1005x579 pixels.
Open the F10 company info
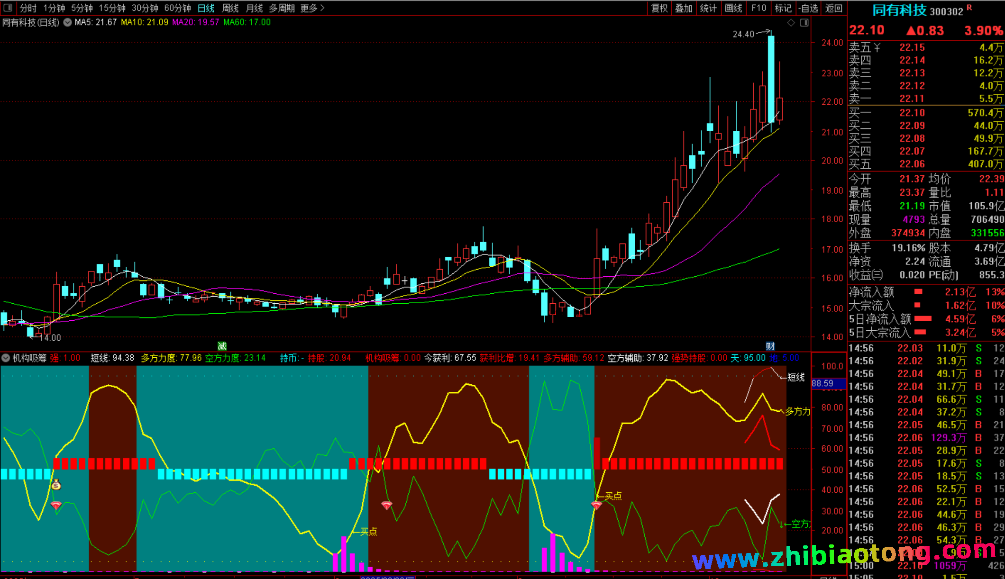758,8
